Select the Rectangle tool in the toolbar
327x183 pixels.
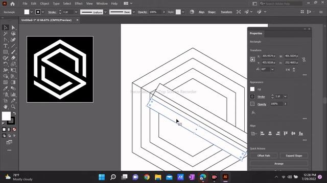click(6, 52)
